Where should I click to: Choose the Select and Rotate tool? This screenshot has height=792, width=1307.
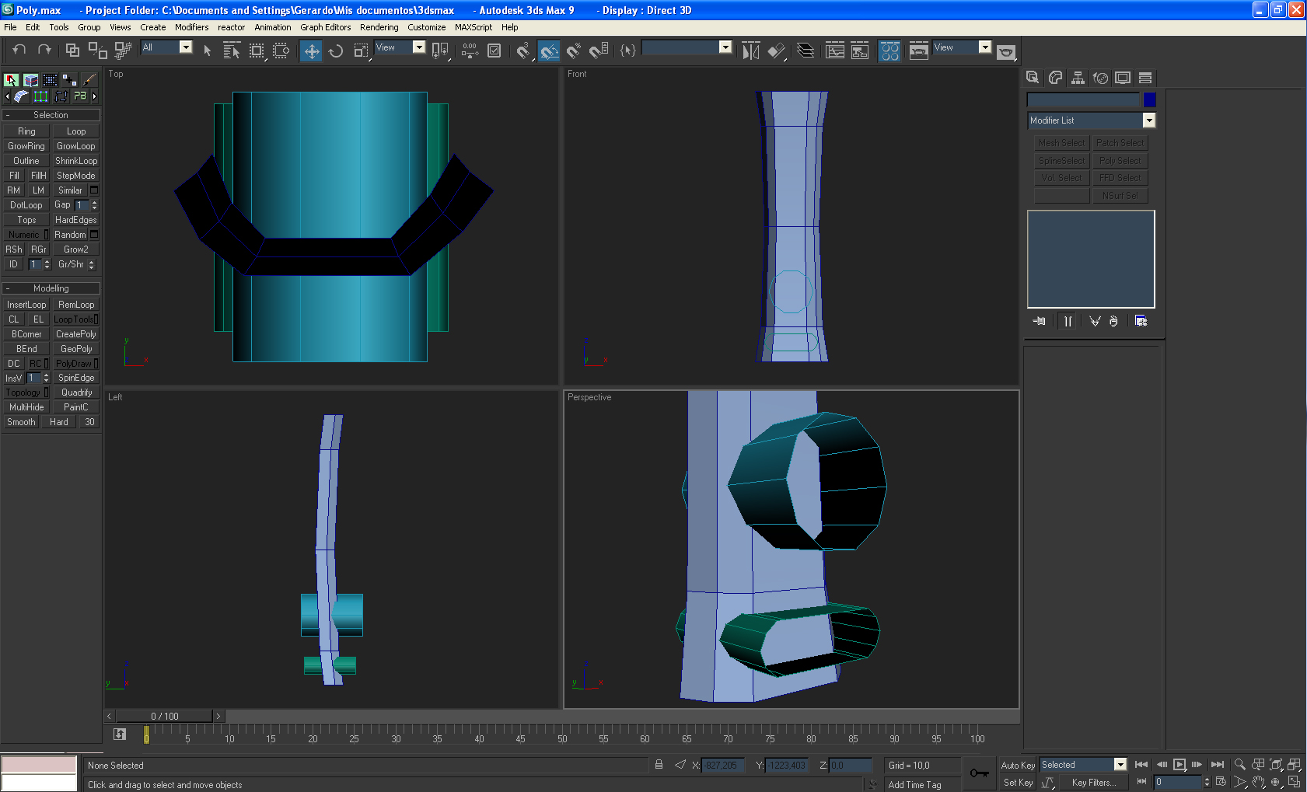point(336,51)
